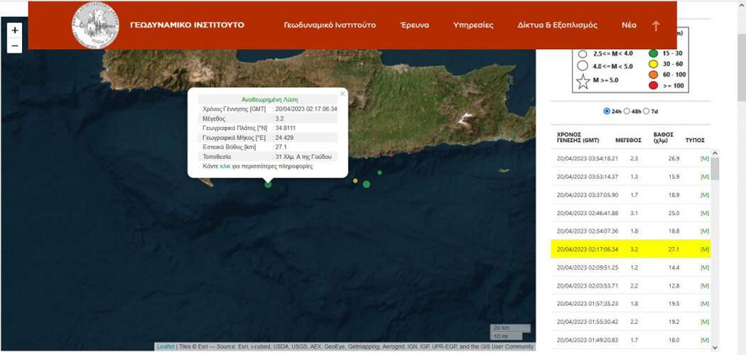Click the Geodynamic Institute logo
746x355 pixels.
pyautogui.click(x=95, y=26)
